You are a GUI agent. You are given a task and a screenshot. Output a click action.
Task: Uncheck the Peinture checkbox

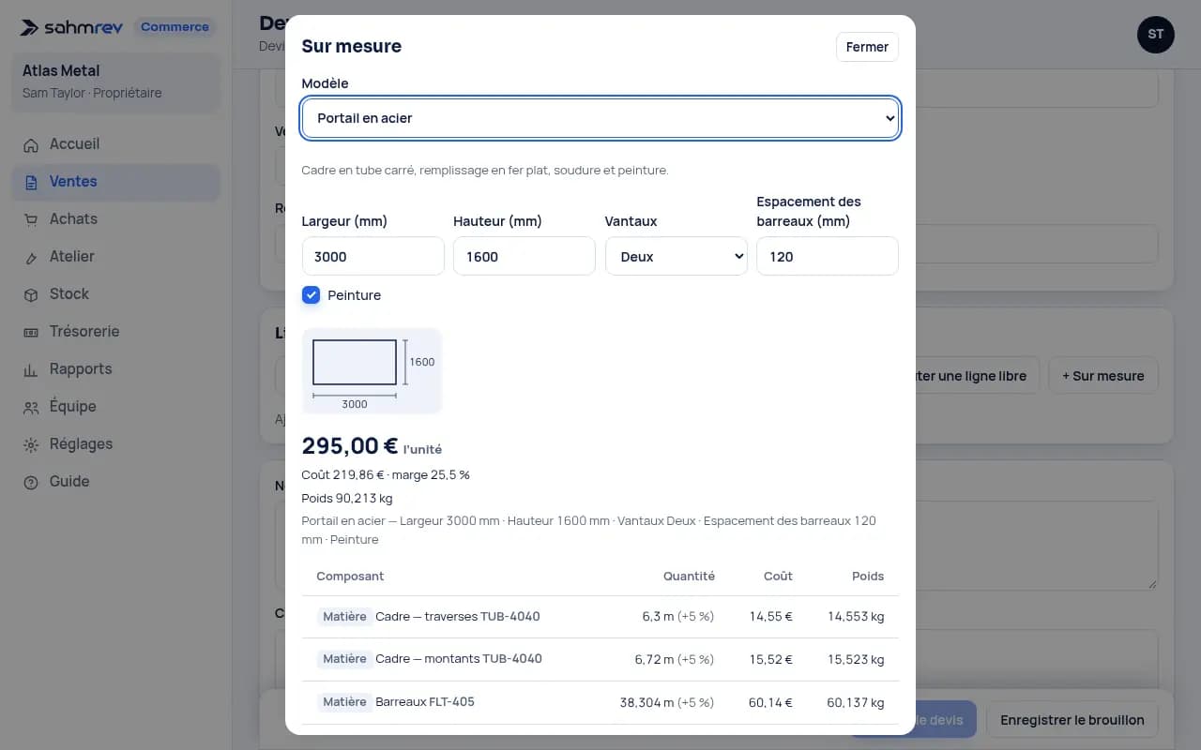(x=311, y=295)
